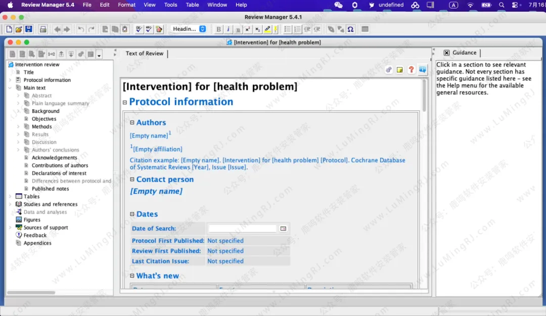Toggle Bold text formatting
This screenshot has width=546, height=316.
coord(218,29)
